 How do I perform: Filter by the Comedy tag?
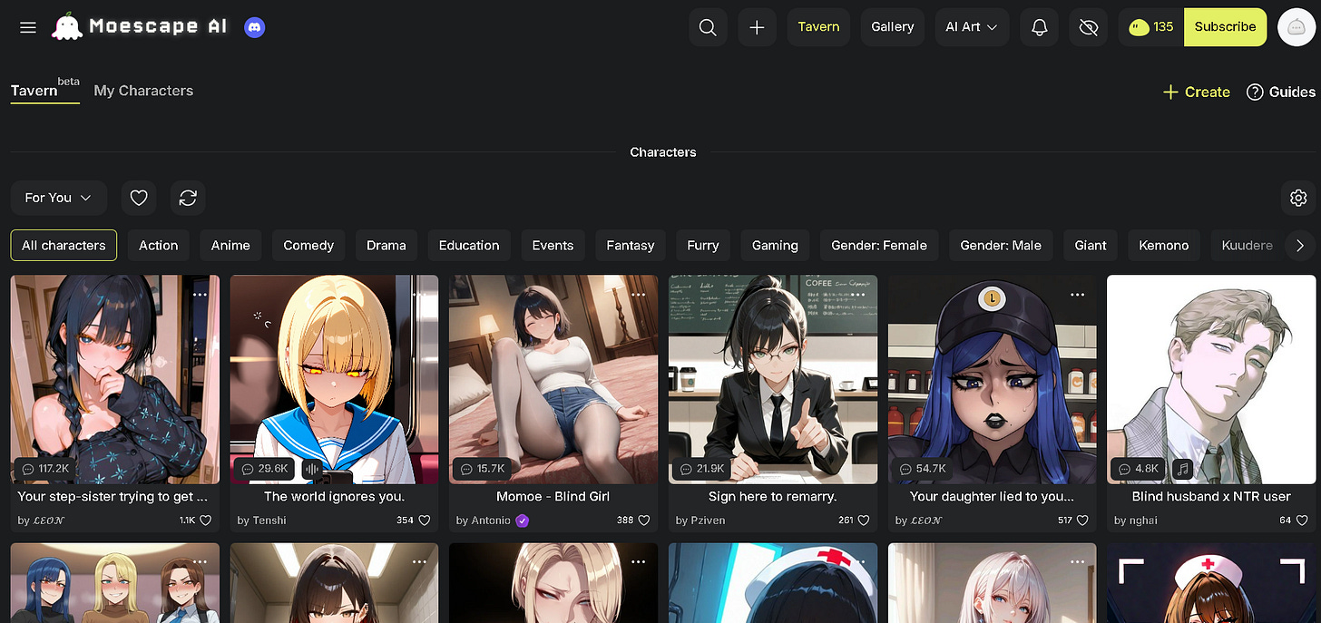click(x=308, y=245)
